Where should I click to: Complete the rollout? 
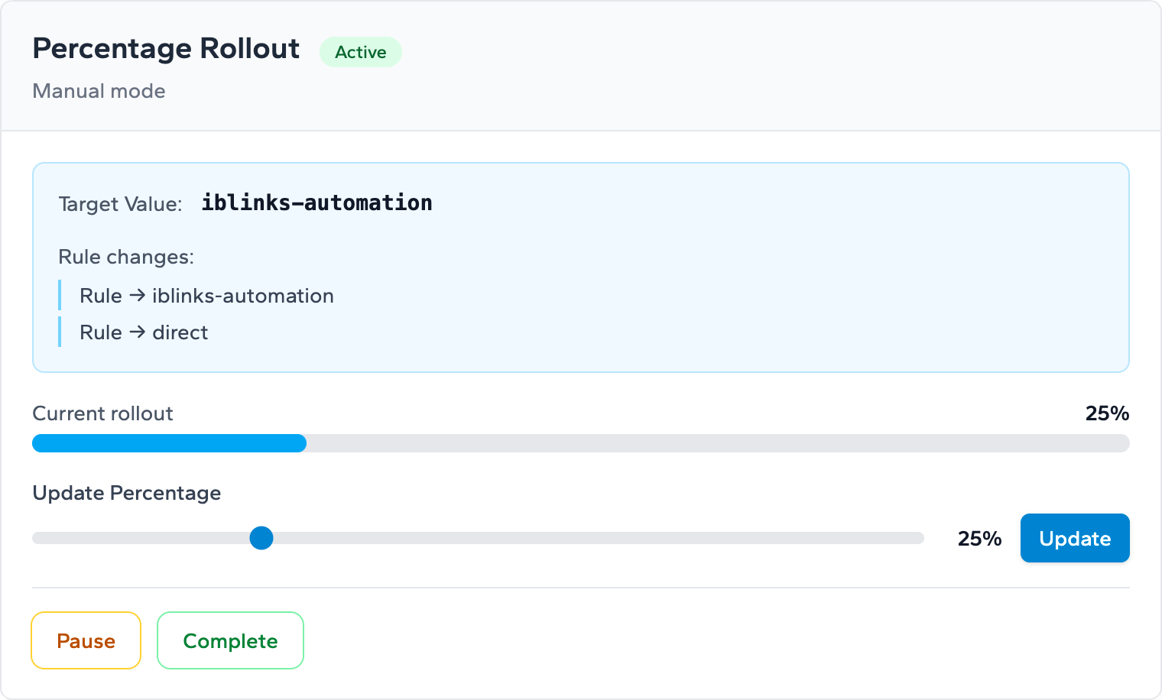pyautogui.click(x=230, y=640)
